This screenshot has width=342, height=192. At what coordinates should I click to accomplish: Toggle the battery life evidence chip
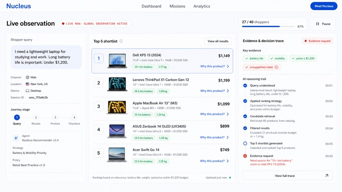pos(254,58)
